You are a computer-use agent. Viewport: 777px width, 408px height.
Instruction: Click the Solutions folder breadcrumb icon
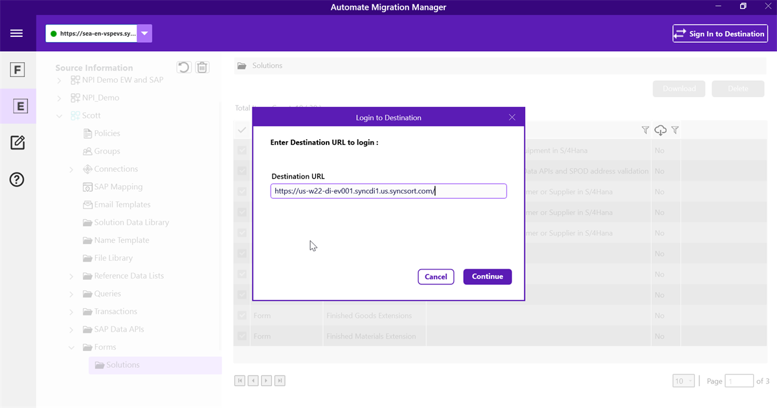tap(242, 65)
